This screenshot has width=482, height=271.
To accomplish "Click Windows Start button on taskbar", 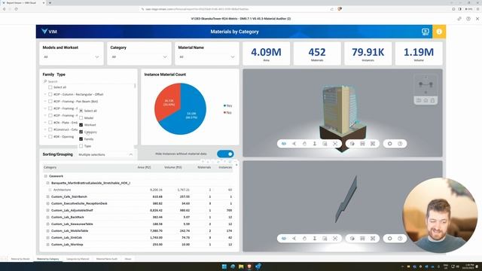I will pos(224,266).
